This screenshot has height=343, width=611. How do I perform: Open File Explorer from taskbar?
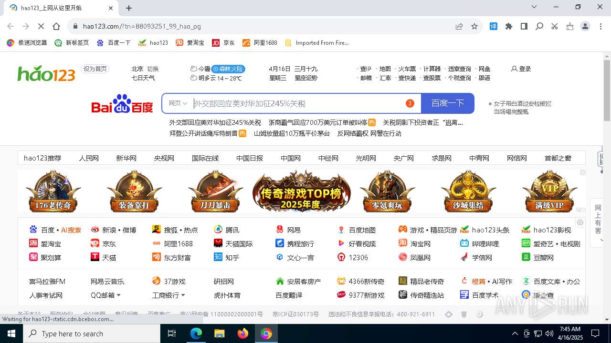point(219,333)
